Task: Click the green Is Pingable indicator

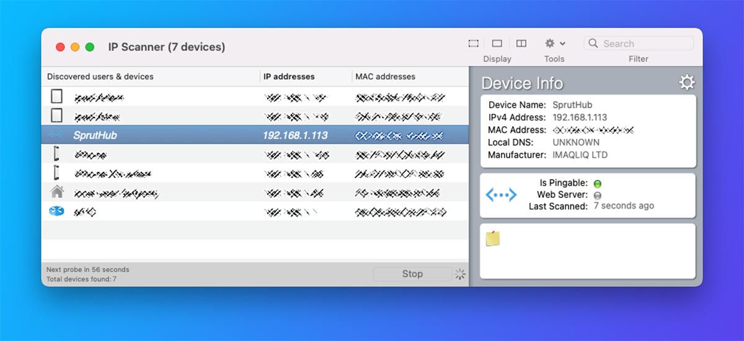Action: (x=598, y=184)
